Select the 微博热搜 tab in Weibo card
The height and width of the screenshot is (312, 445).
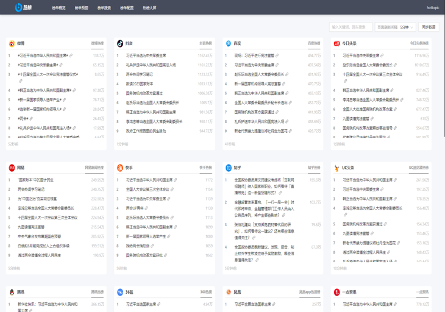tap(98, 43)
